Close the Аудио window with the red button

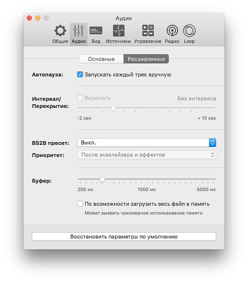[x=29, y=18]
